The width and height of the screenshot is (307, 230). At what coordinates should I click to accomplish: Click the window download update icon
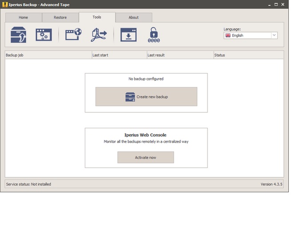(128, 35)
